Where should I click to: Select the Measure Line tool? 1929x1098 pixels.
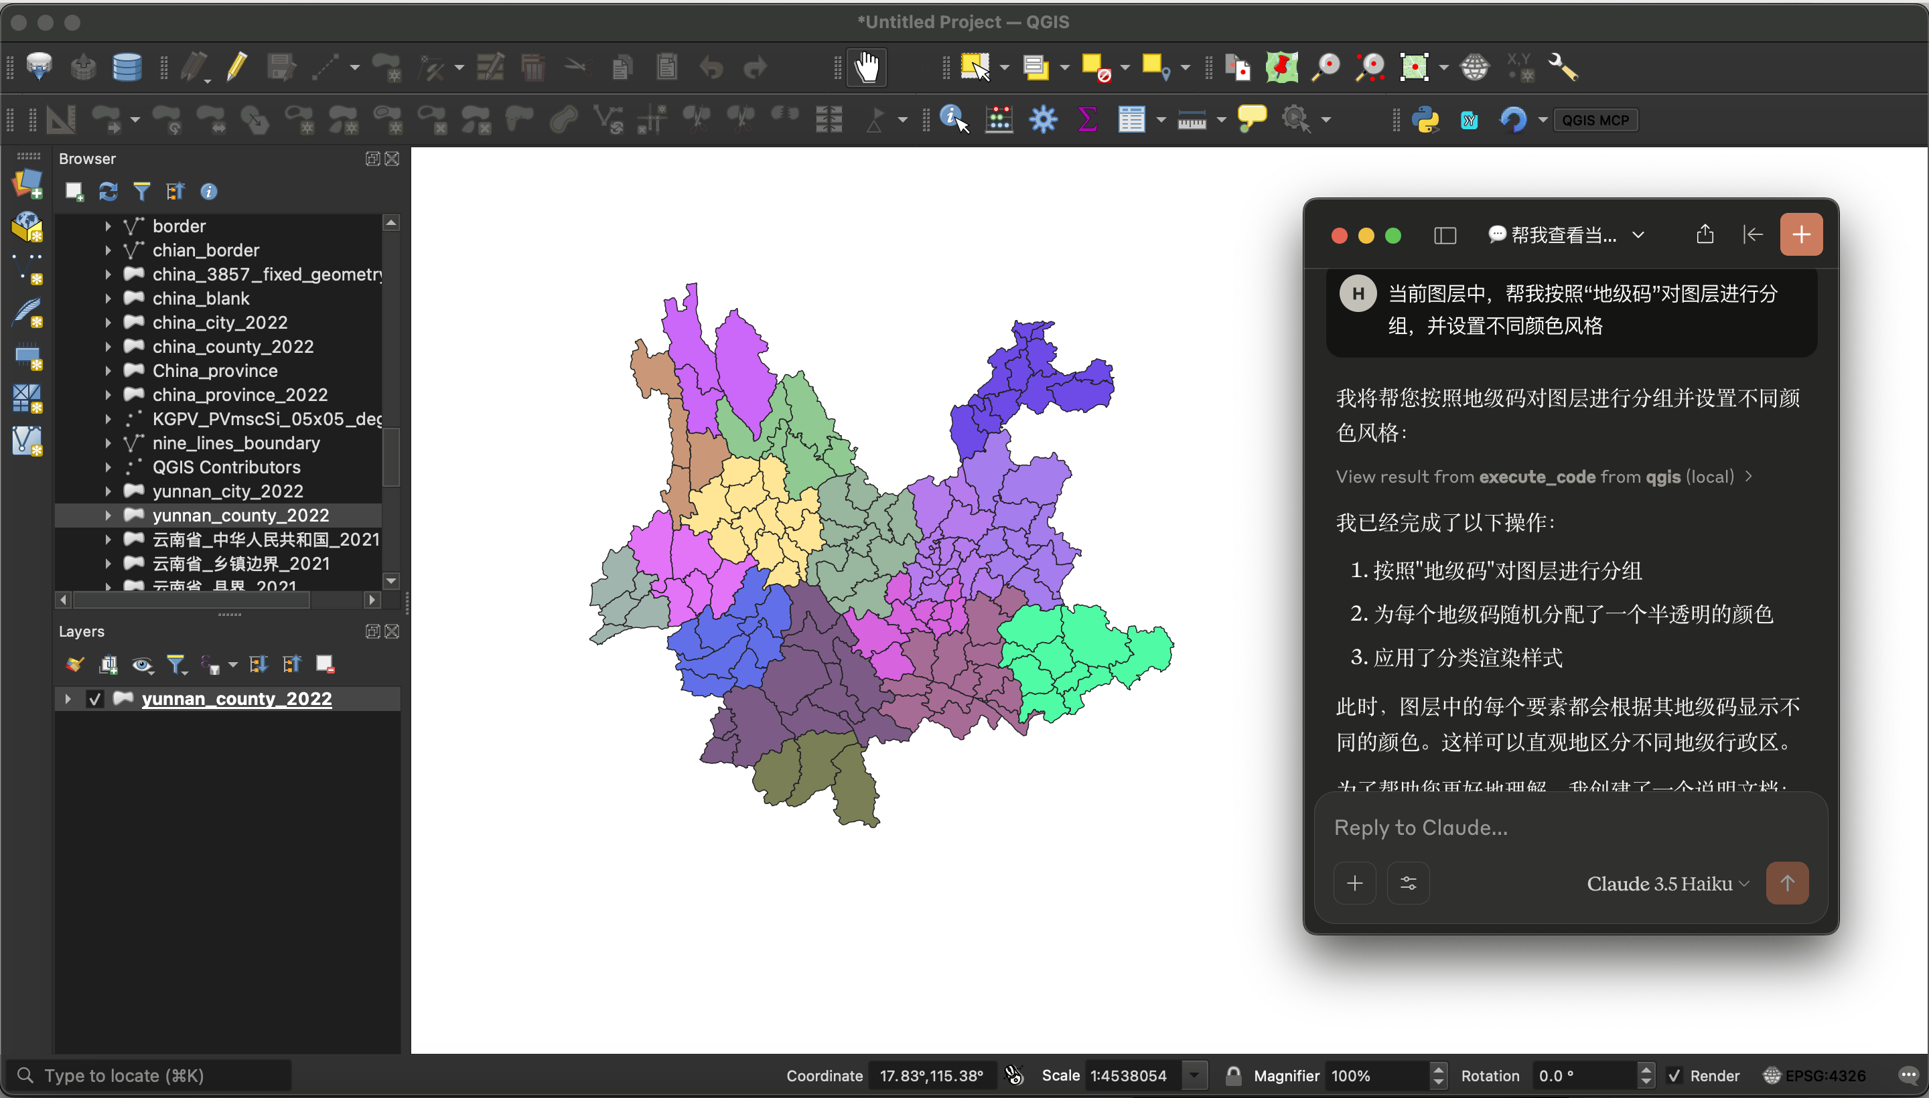1194,119
